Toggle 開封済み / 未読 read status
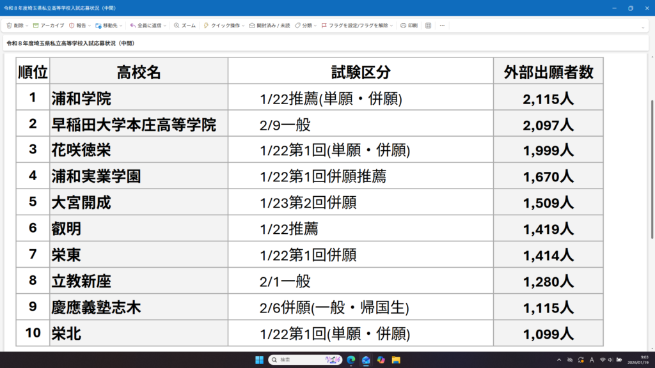 click(269, 26)
